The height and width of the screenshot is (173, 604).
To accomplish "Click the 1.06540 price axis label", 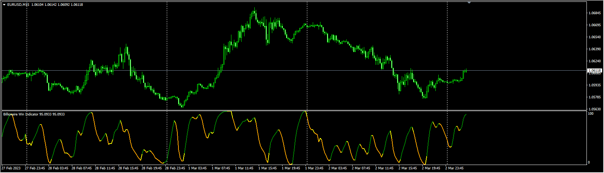I will point(595,37).
